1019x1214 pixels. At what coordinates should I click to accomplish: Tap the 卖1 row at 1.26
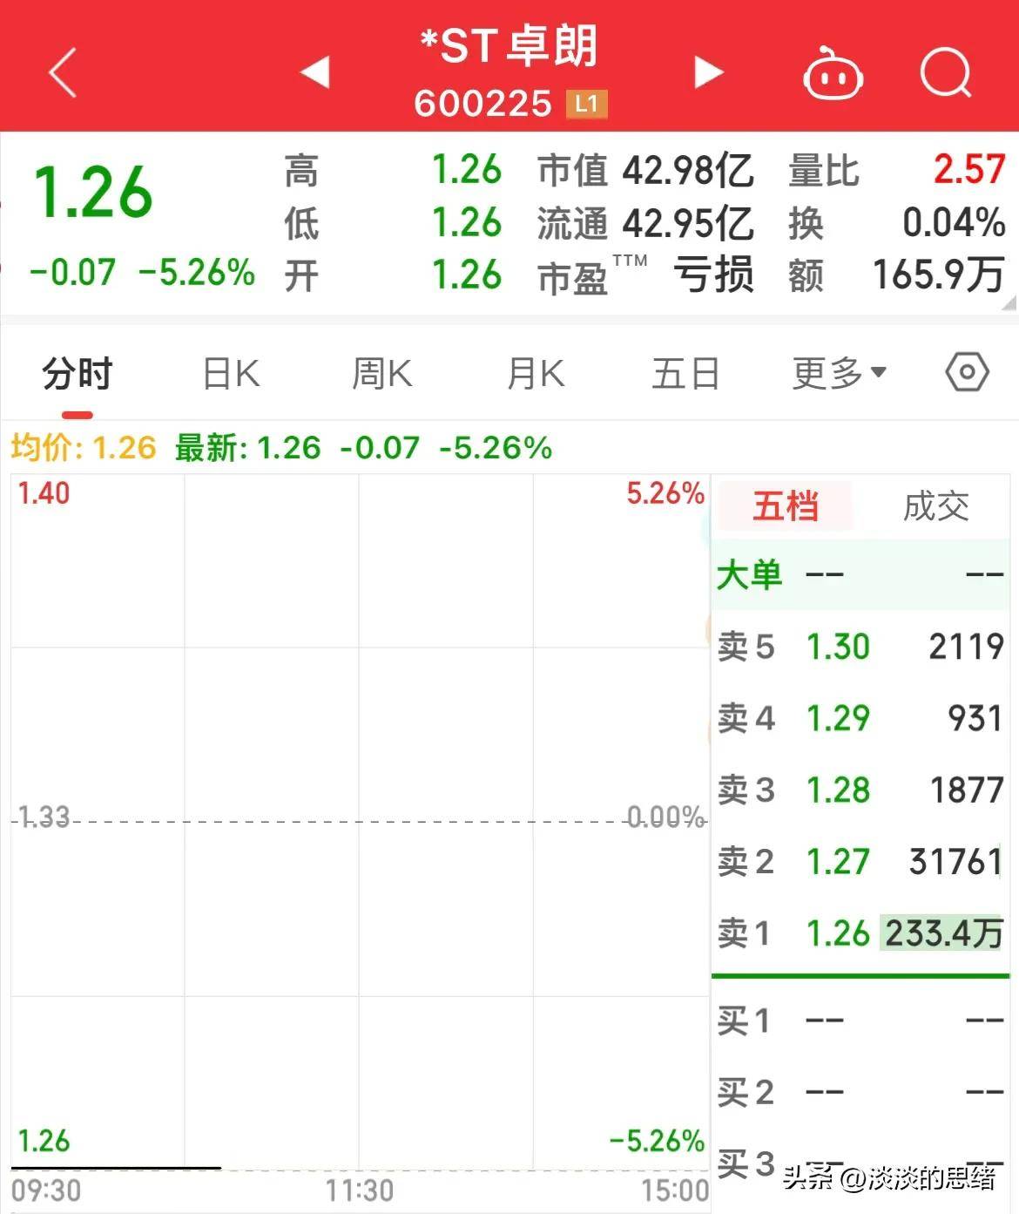(860, 933)
